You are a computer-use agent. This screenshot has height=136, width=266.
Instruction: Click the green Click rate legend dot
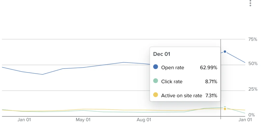(156, 81)
